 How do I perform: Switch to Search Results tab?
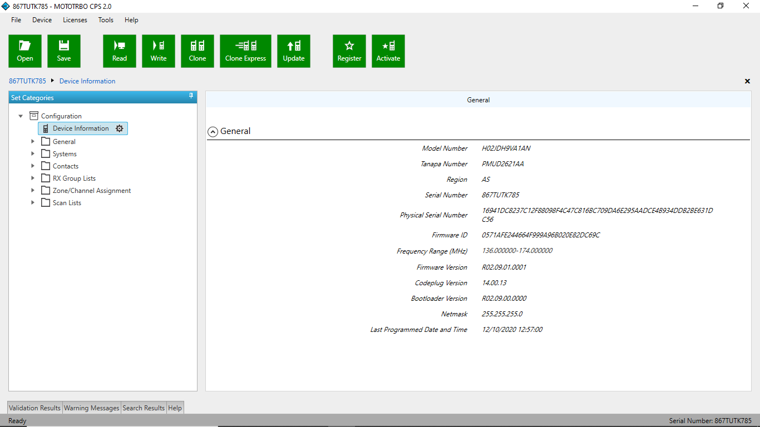pyautogui.click(x=144, y=408)
